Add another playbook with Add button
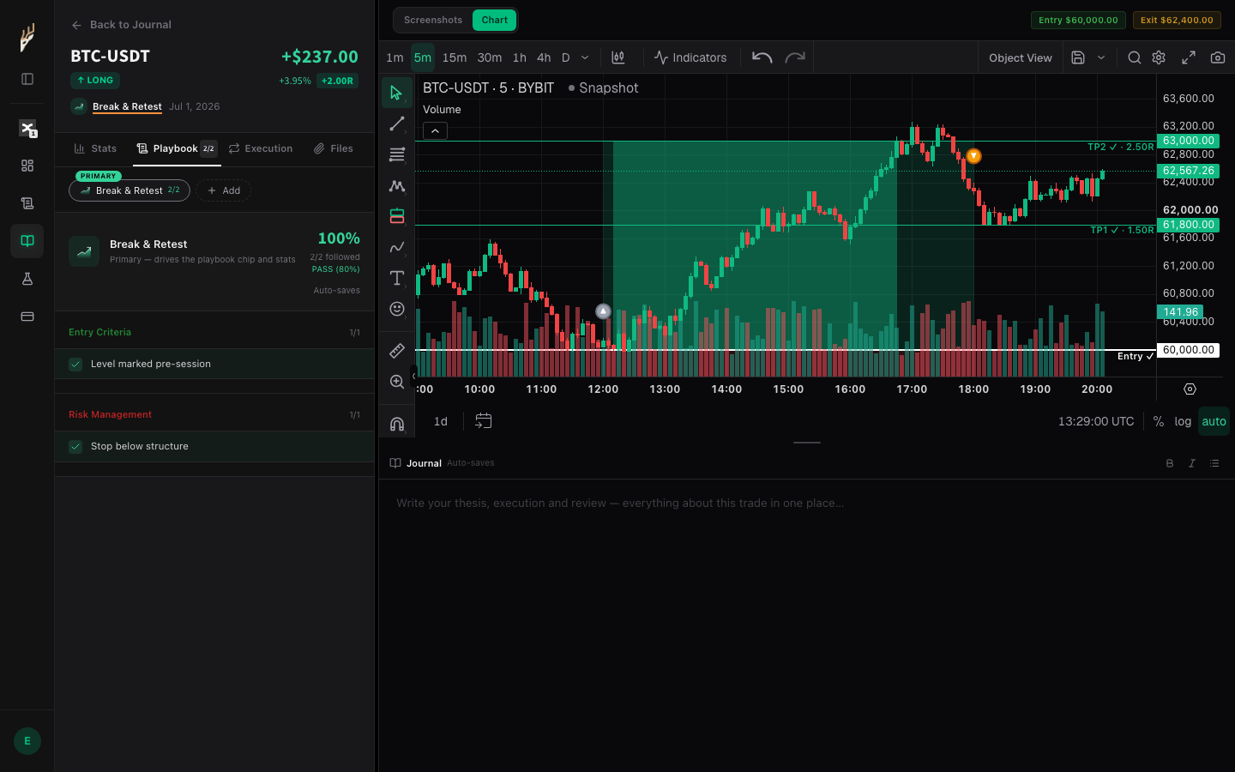This screenshot has height=772, width=1235. point(224,190)
